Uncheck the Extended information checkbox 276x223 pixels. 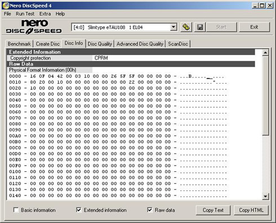pyautogui.click(x=79, y=210)
